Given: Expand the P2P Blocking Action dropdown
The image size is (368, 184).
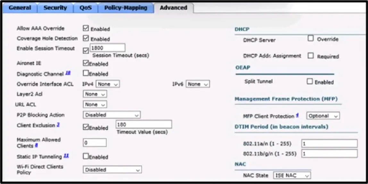Looking at the screenshot, I should coord(112,115).
